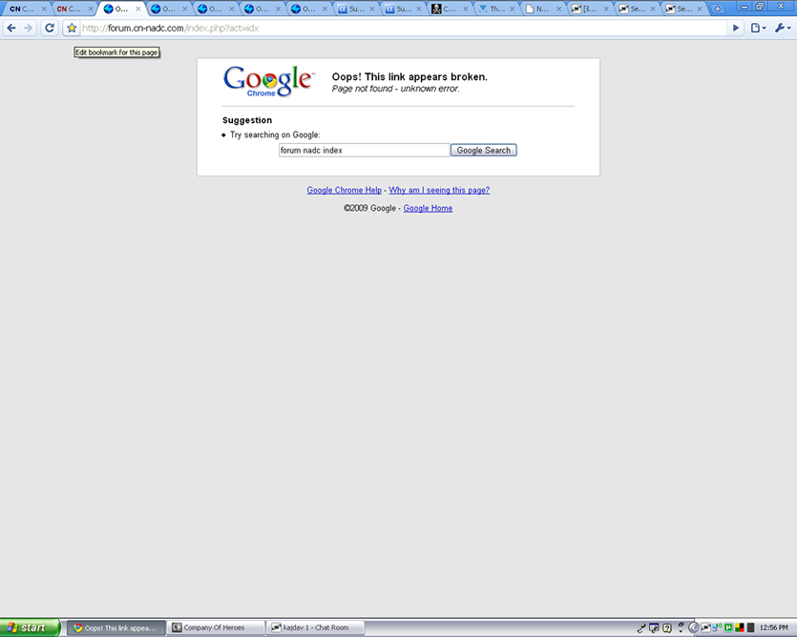Open a new tab
797x637 pixels.
(717, 9)
